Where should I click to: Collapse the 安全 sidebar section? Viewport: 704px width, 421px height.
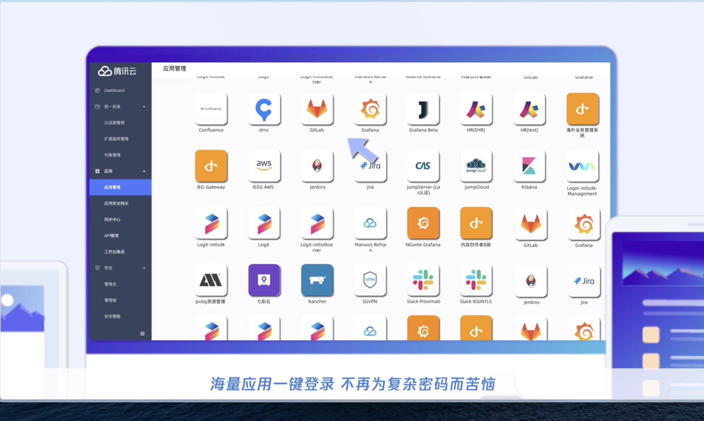144,268
